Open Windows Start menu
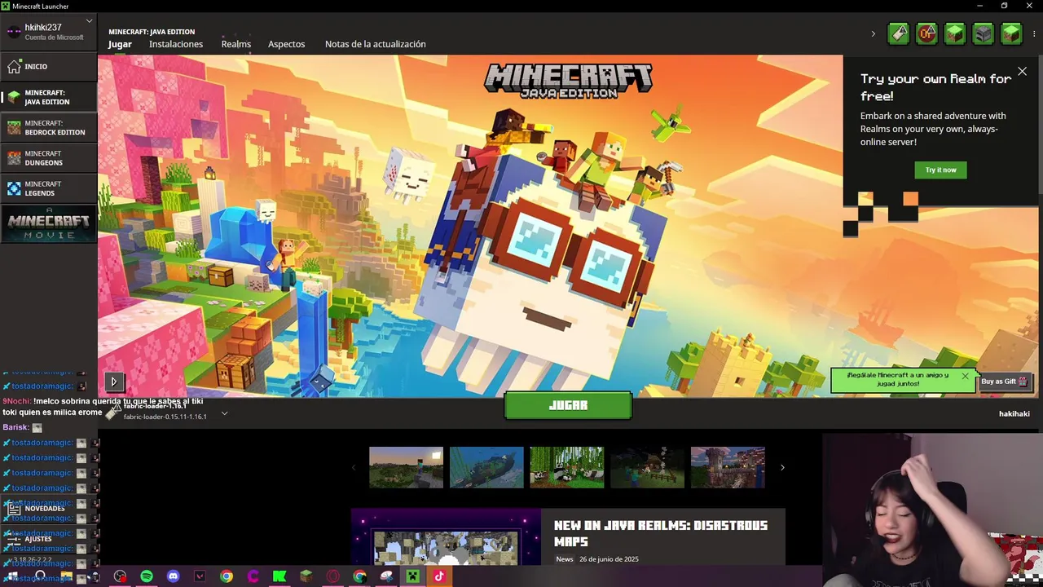Viewport: 1043px width, 587px height. click(x=13, y=576)
